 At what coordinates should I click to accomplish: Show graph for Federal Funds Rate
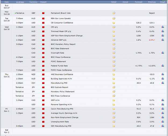click(x=163, y=66)
